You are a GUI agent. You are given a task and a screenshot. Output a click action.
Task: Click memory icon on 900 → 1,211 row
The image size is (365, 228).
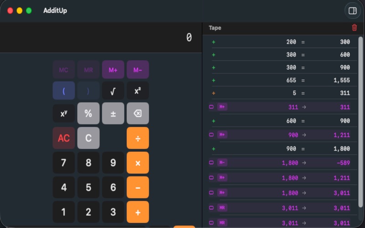[x=211, y=135]
